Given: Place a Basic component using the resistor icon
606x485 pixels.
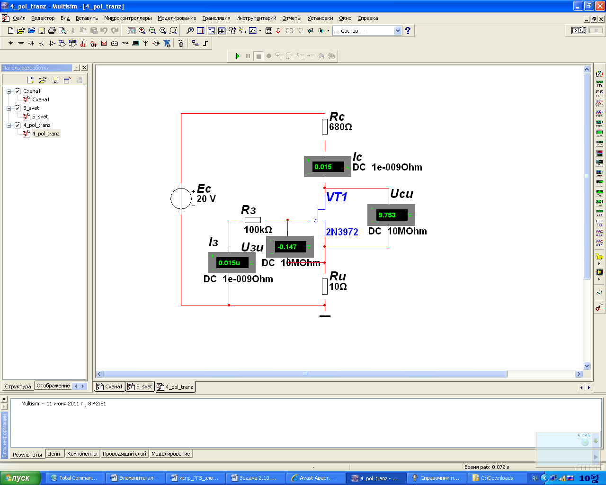Looking at the screenshot, I should [21, 43].
